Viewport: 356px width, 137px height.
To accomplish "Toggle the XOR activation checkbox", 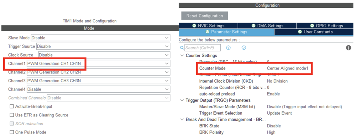I will click(12, 124).
